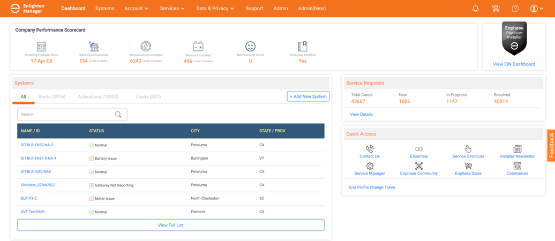555x241 pixels.
Task: Click Normal status check icon for SIT-BLR-ENS2-NA-3
Action: pos(91,145)
